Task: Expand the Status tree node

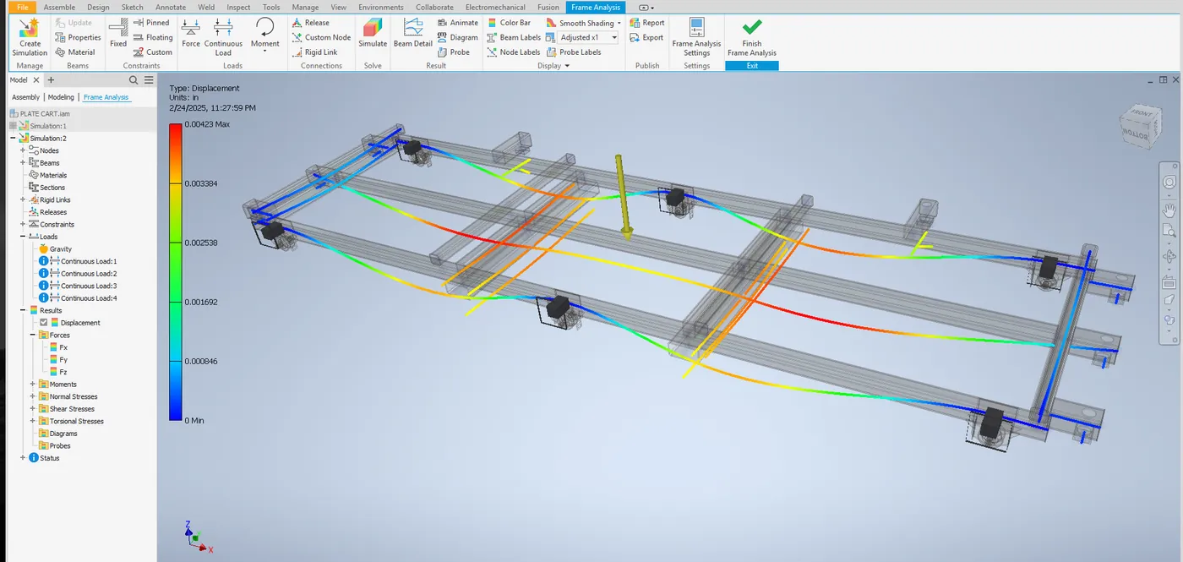Action: pos(23,458)
